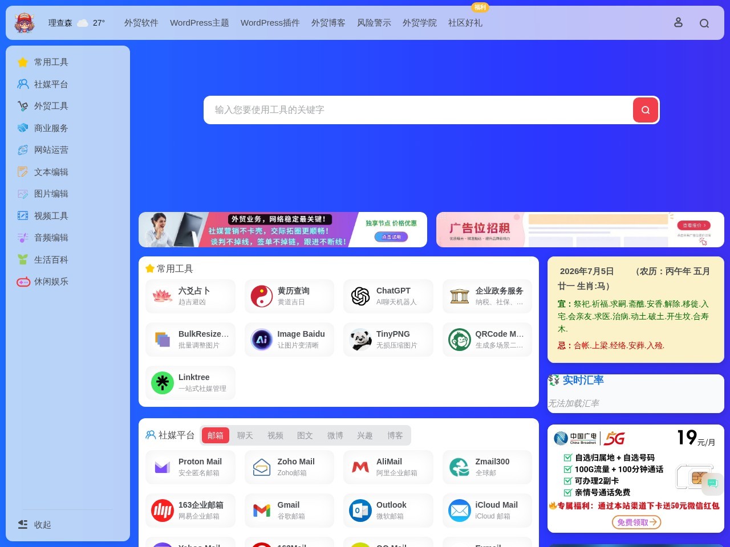Image resolution: width=730 pixels, height=547 pixels.
Task: Open the 六爻占卜 lotus tool card
Action: tap(190, 296)
